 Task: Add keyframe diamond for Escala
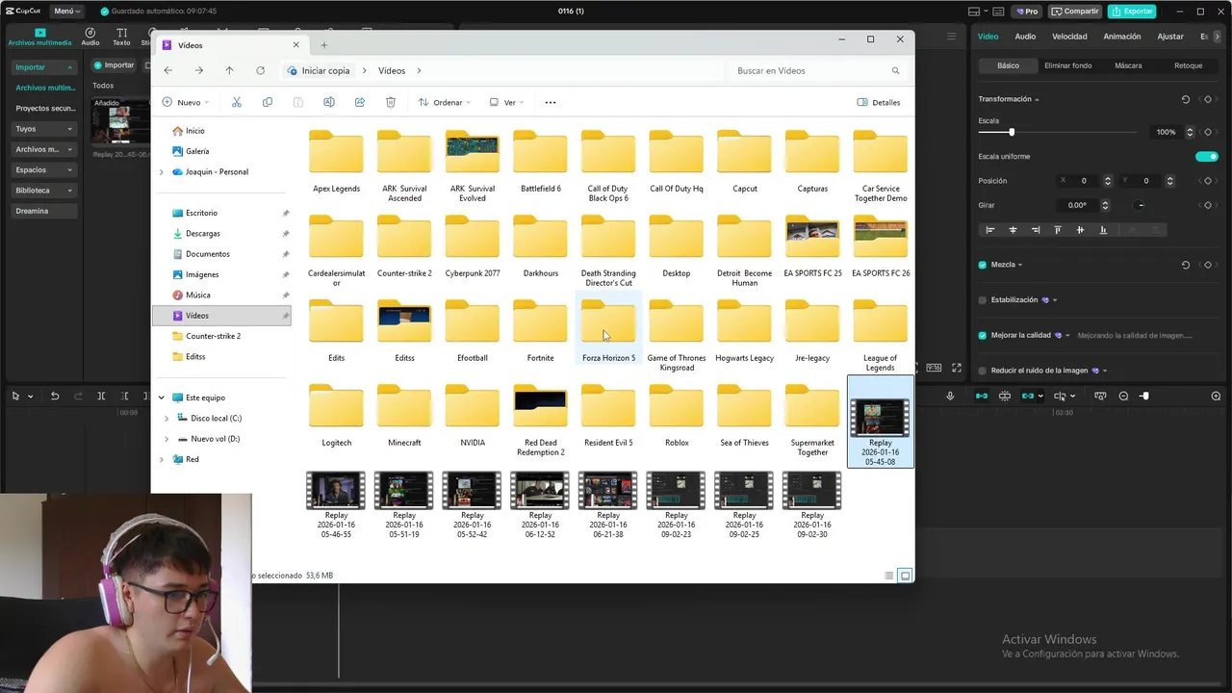[1208, 132]
